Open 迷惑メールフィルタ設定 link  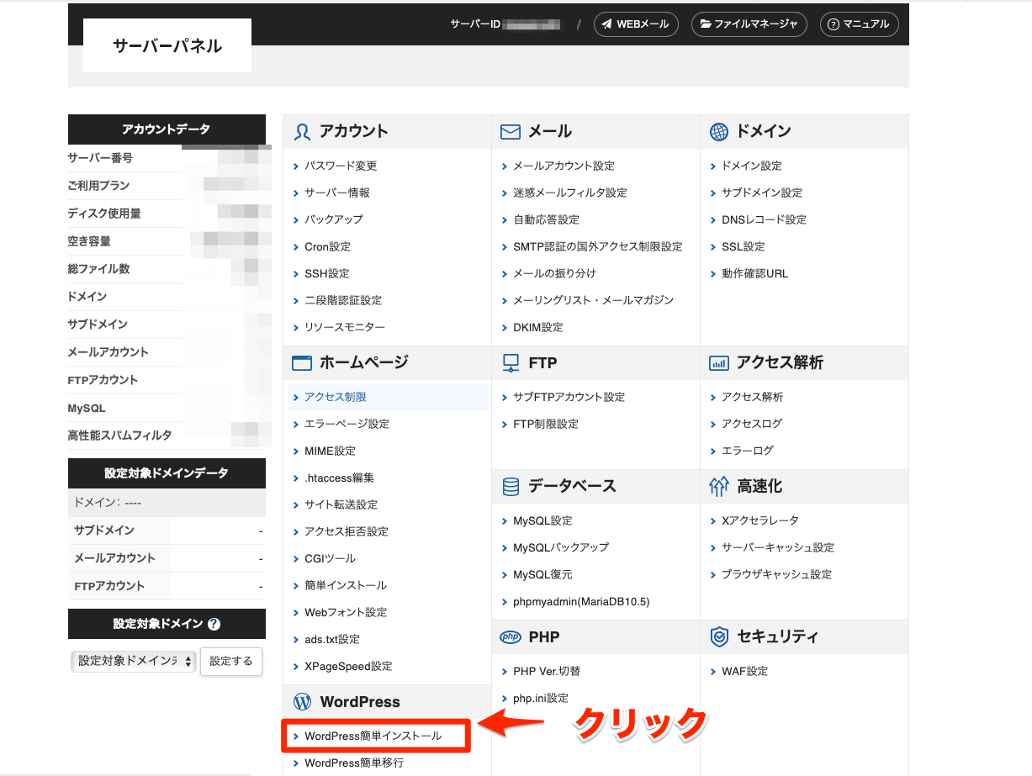(570, 193)
